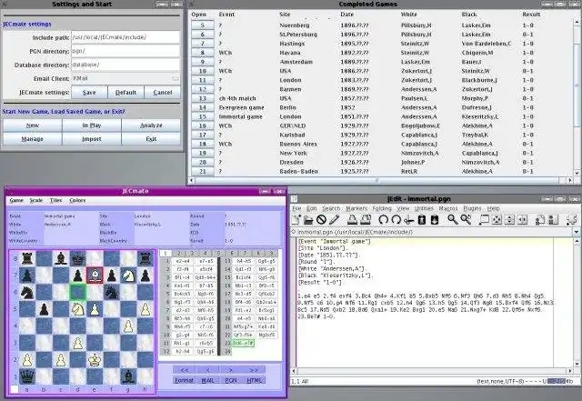Click the white knight on g7
This screenshot has height=401, width=582.
[128, 276]
